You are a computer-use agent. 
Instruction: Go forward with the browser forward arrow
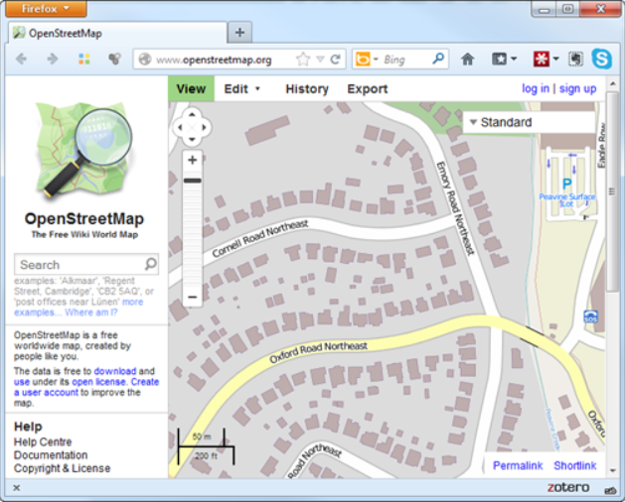pos(53,60)
